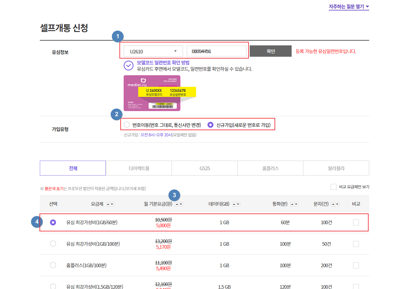Click the 확인 button

pos(271,51)
